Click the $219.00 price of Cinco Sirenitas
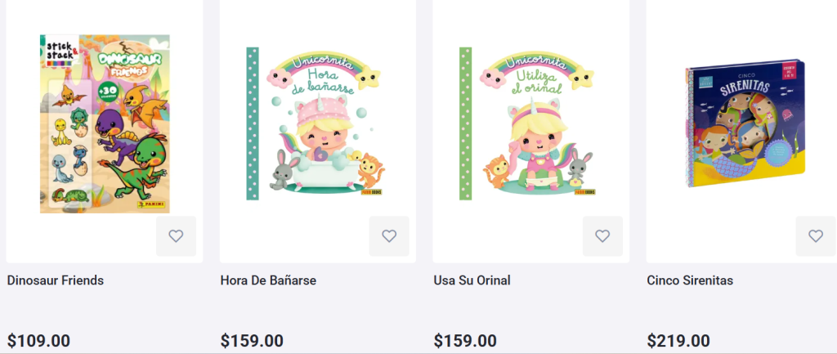The image size is (837, 354). click(x=678, y=340)
